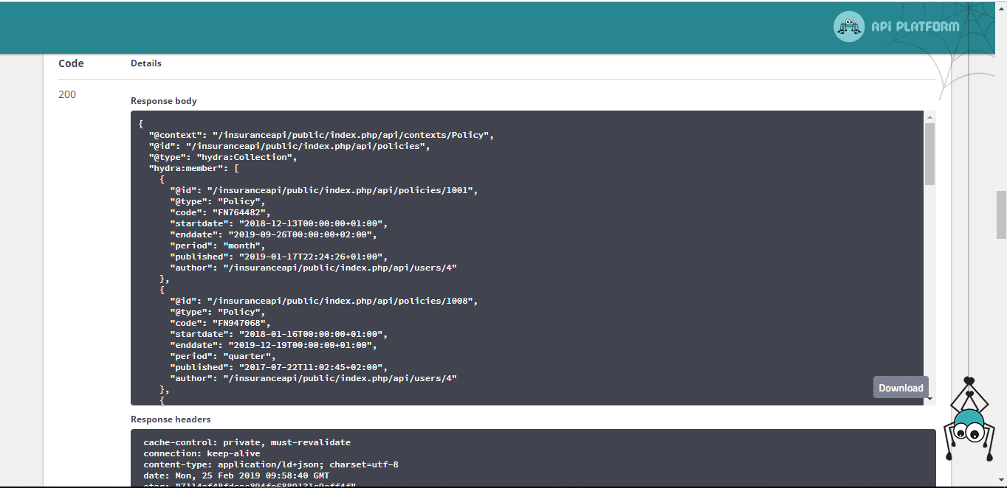Click the 'Details' column header
1007x488 pixels.
(x=145, y=63)
